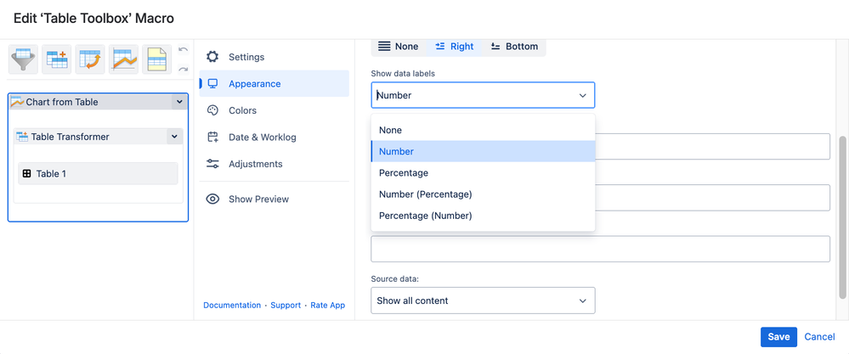Choose Percentage from data labels list
849x354 pixels.
tap(404, 173)
